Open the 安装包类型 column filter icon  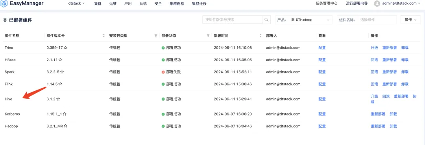[155, 36]
